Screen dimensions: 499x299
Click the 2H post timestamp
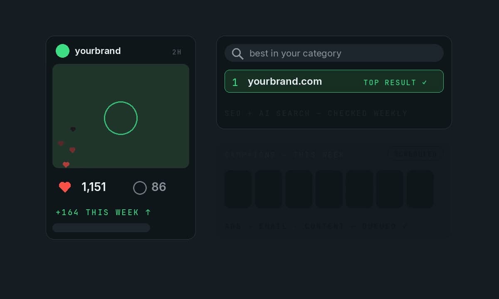[177, 52]
